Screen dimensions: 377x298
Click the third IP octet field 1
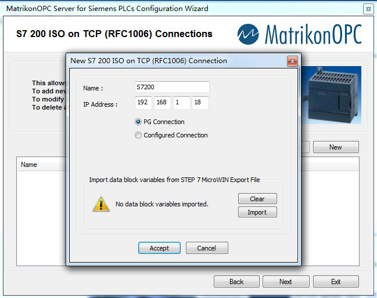point(182,103)
